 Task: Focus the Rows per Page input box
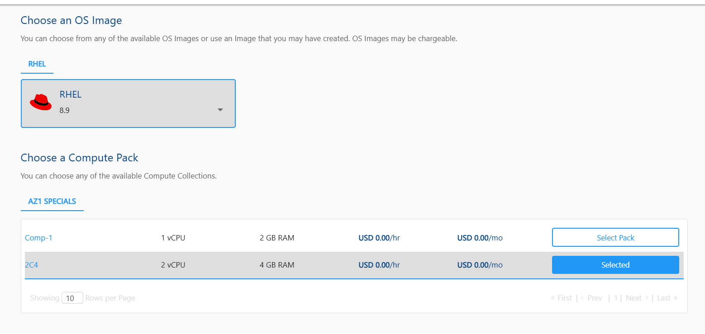tap(72, 298)
